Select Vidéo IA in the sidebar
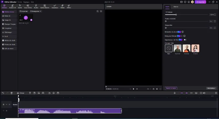This screenshot has width=219, height=119. [x=9, y=16]
